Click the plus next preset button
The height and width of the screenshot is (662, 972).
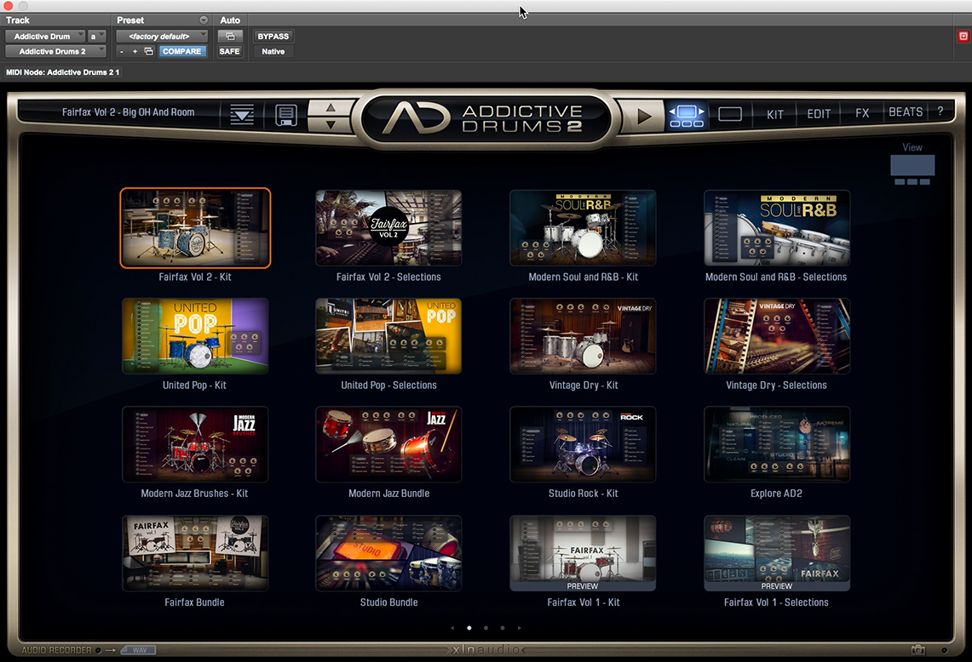point(135,51)
